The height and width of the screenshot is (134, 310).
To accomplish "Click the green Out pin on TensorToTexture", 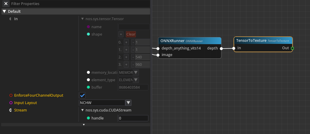I will [293, 48].
